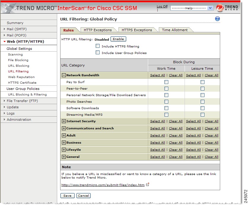
Task: Open the blue help question mark icon
Action: coord(217,19)
